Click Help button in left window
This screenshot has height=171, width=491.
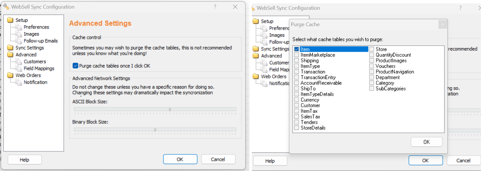tap(25, 160)
